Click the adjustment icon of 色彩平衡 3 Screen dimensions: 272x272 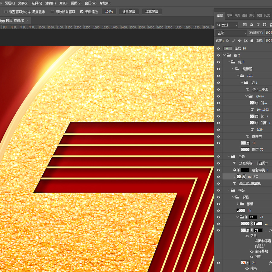[235, 170]
